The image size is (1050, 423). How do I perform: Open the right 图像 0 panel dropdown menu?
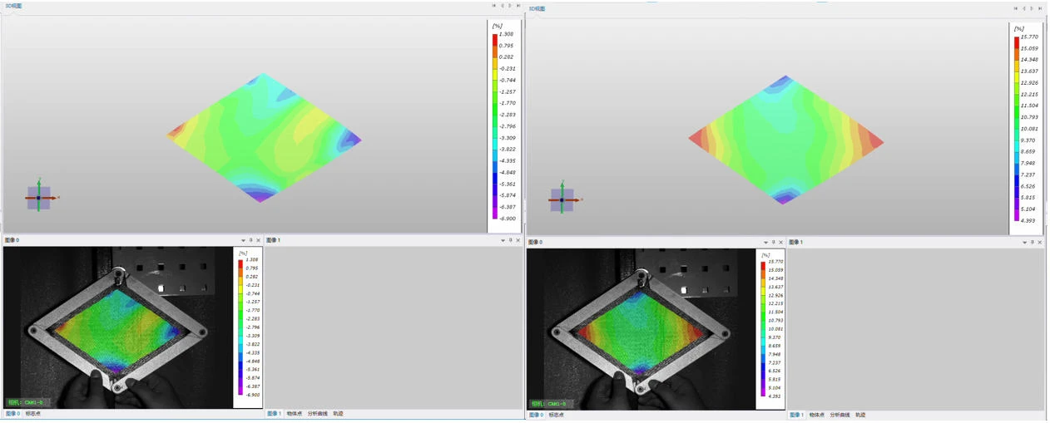pyautogui.click(x=765, y=243)
